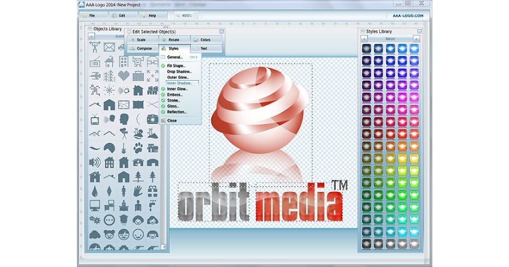The width and height of the screenshot is (509, 267).
Task: Go to next Styles Library category arrow
Action: [416, 39]
